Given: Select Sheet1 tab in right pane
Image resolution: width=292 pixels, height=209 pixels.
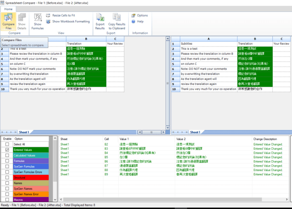Looking at the screenshot, I should (x=195, y=132).
